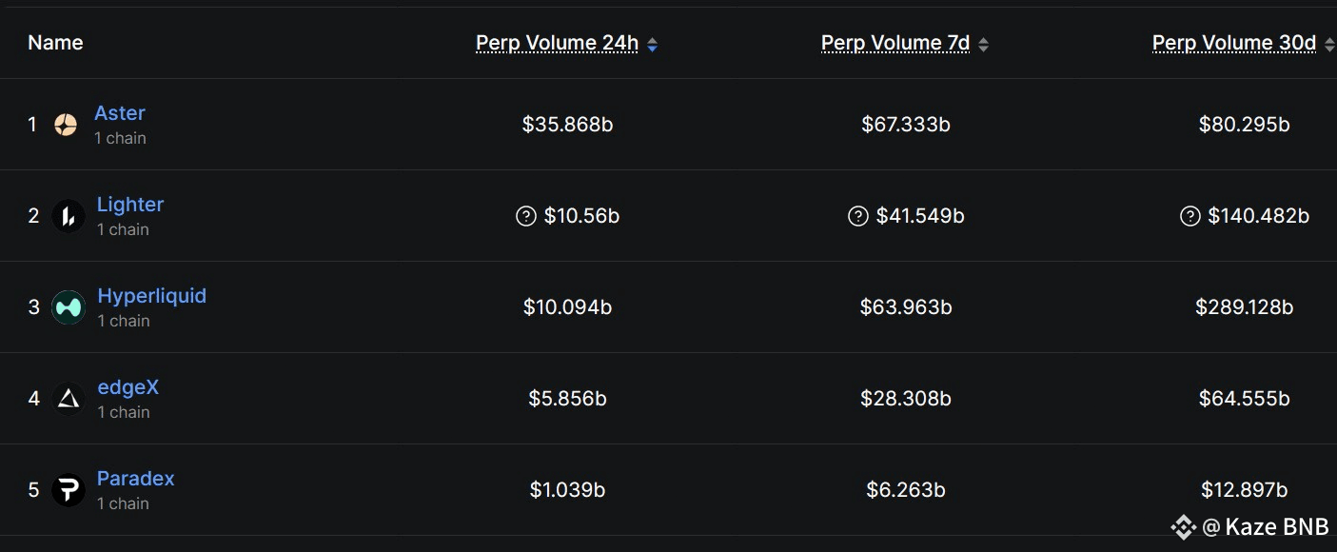Click the question mark beside $41.549b
Viewport: 1337px width, 552px height.
pyautogui.click(x=858, y=216)
